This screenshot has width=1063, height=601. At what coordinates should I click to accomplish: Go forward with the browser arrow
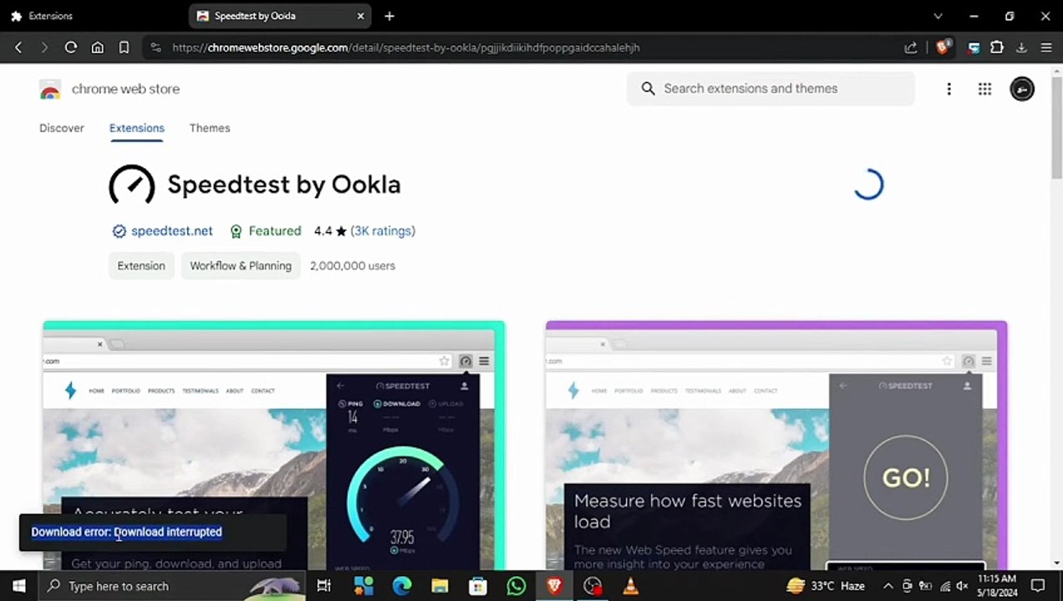pyautogui.click(x=44, y=48)
